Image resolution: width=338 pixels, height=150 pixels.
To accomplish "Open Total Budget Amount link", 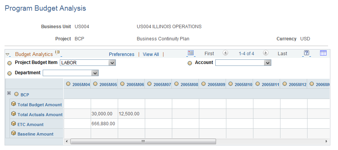I will [40, 105].
